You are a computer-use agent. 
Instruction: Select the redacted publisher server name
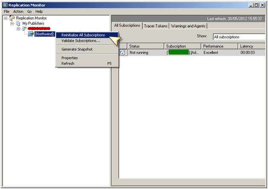tap(39, 29)
